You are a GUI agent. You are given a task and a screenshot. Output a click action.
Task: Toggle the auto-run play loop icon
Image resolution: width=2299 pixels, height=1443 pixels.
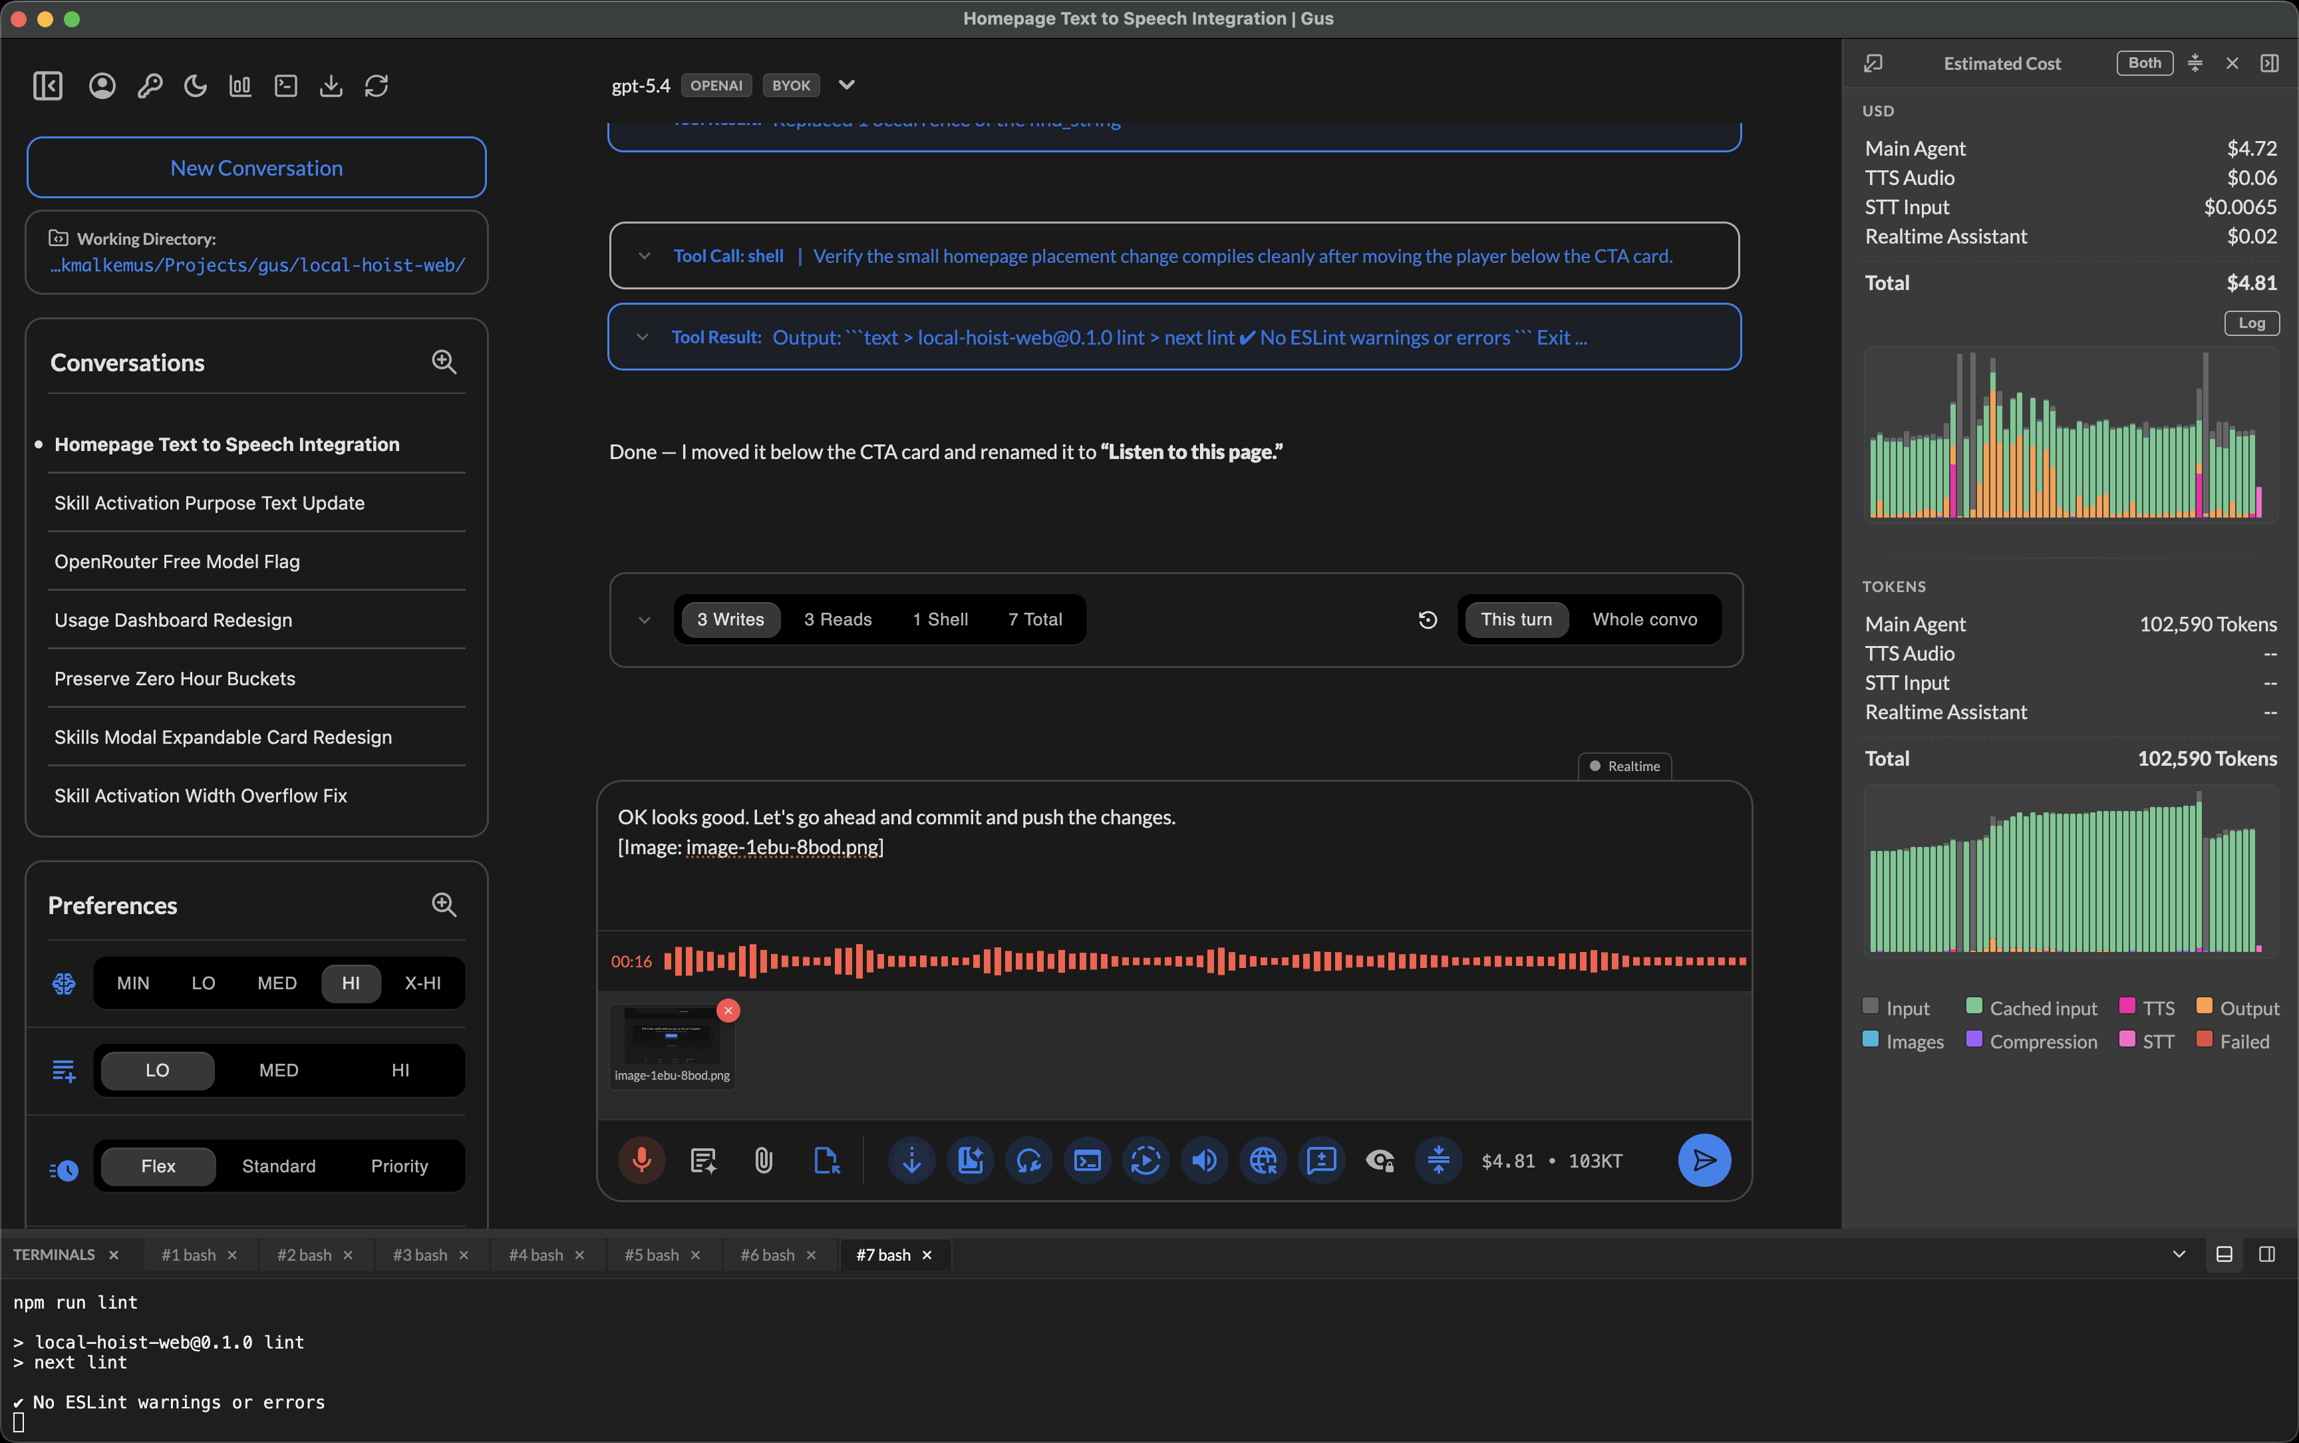click(1146, 1160)
